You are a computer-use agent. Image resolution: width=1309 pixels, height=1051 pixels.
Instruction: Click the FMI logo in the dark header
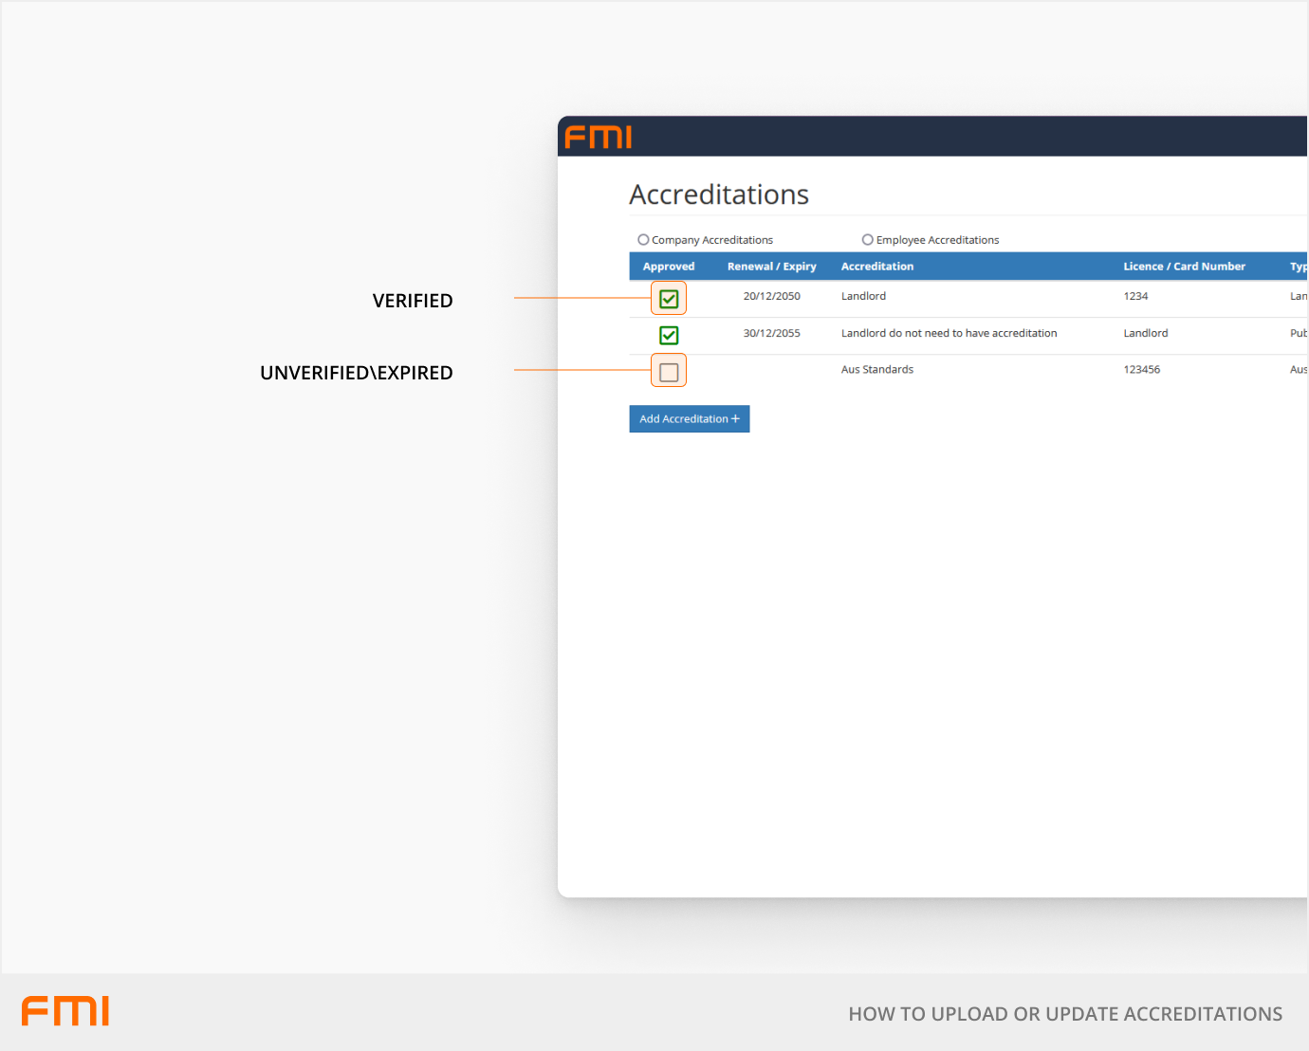pos(598,137)
